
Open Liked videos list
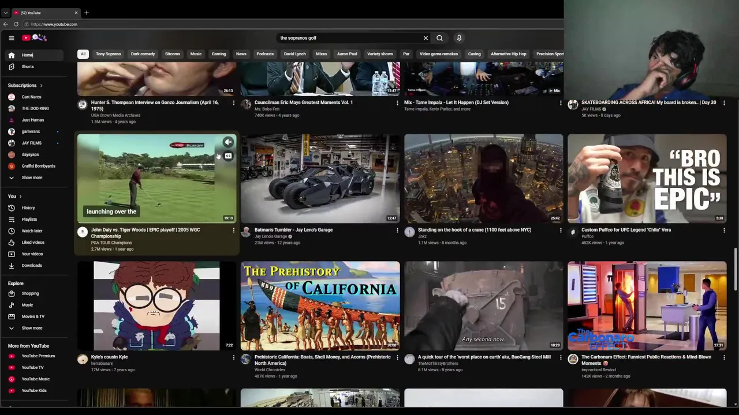[x=35, y=243]
